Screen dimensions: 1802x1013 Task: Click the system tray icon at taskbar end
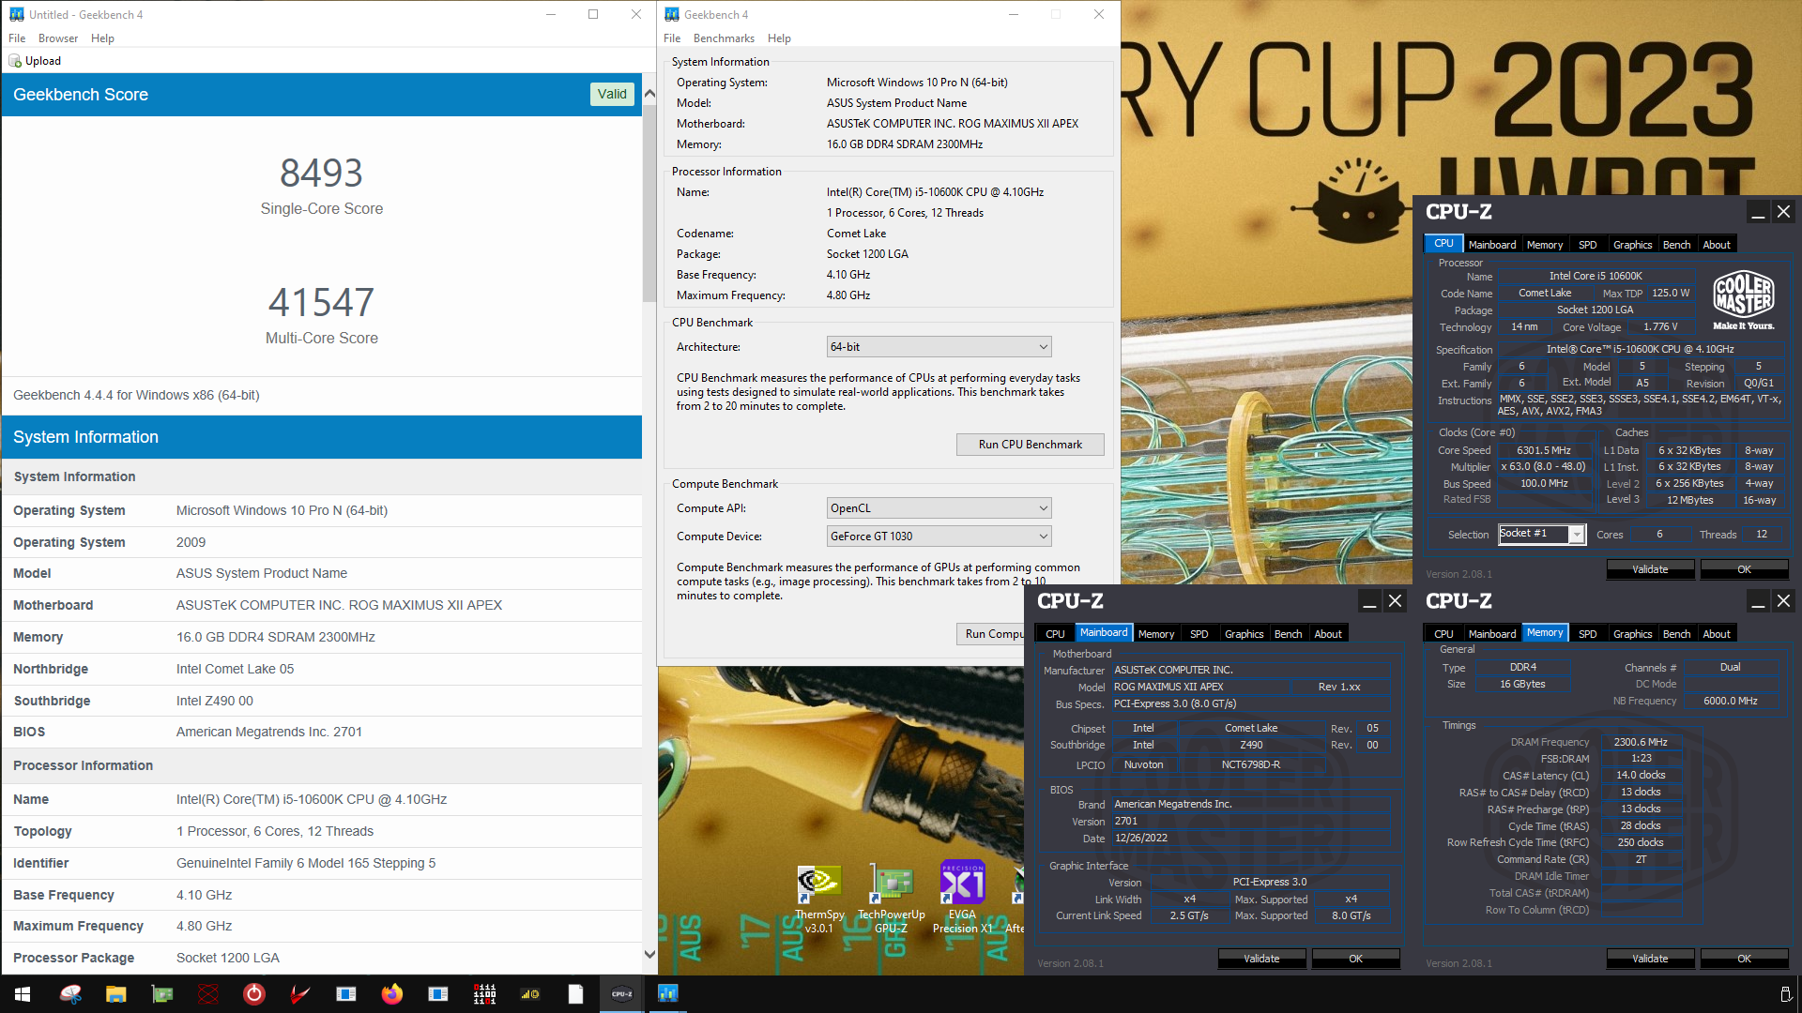pyautogui.click(x=1785, y=994)
